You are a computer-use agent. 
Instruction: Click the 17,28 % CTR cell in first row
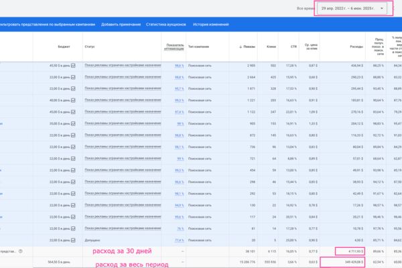click(x=291, y=66)
